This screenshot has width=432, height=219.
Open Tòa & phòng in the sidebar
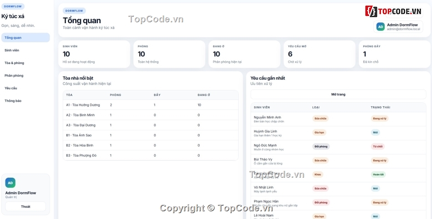(25, 63)
